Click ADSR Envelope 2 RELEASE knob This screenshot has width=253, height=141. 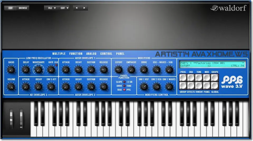(104, 87)
